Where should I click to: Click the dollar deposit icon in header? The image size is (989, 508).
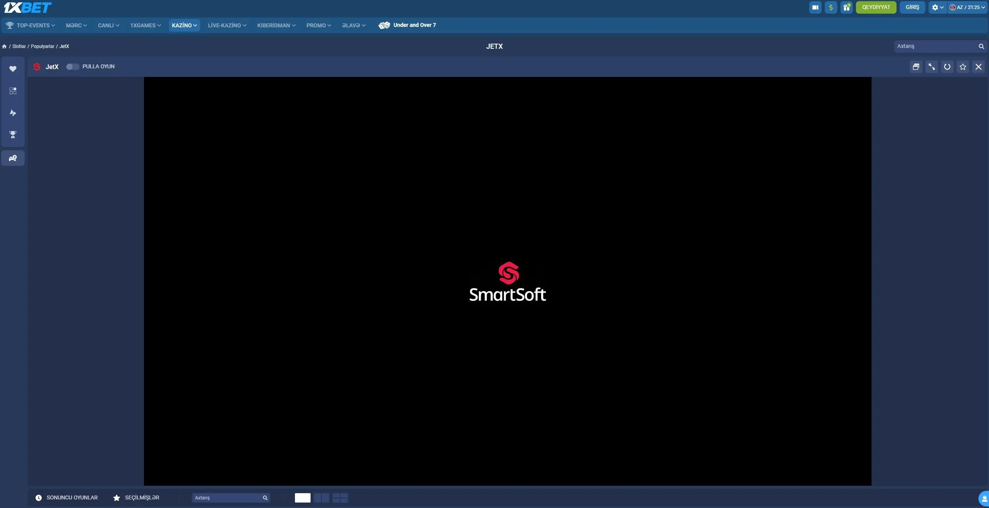tap(831, 7)
